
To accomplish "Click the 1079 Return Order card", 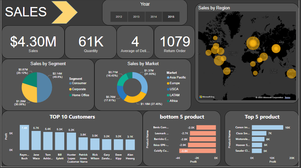I will click(174, 43).
